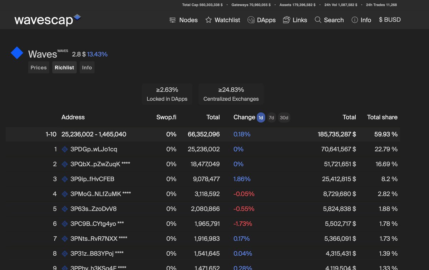
Task: Click the 66,352,096 summary total
Action: point(204,134)
